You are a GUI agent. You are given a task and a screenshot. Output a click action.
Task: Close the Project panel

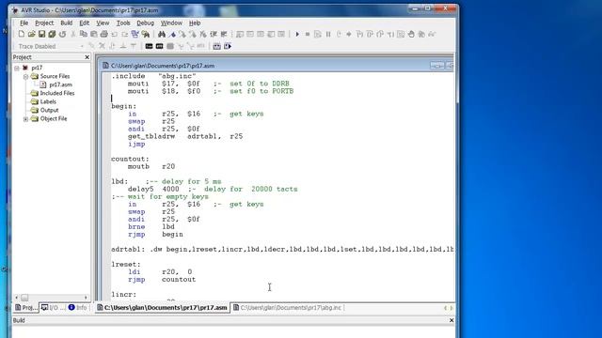coord(87,57)
